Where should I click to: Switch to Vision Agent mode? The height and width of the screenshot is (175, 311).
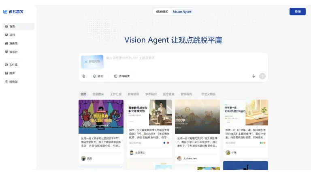[182, 12]
